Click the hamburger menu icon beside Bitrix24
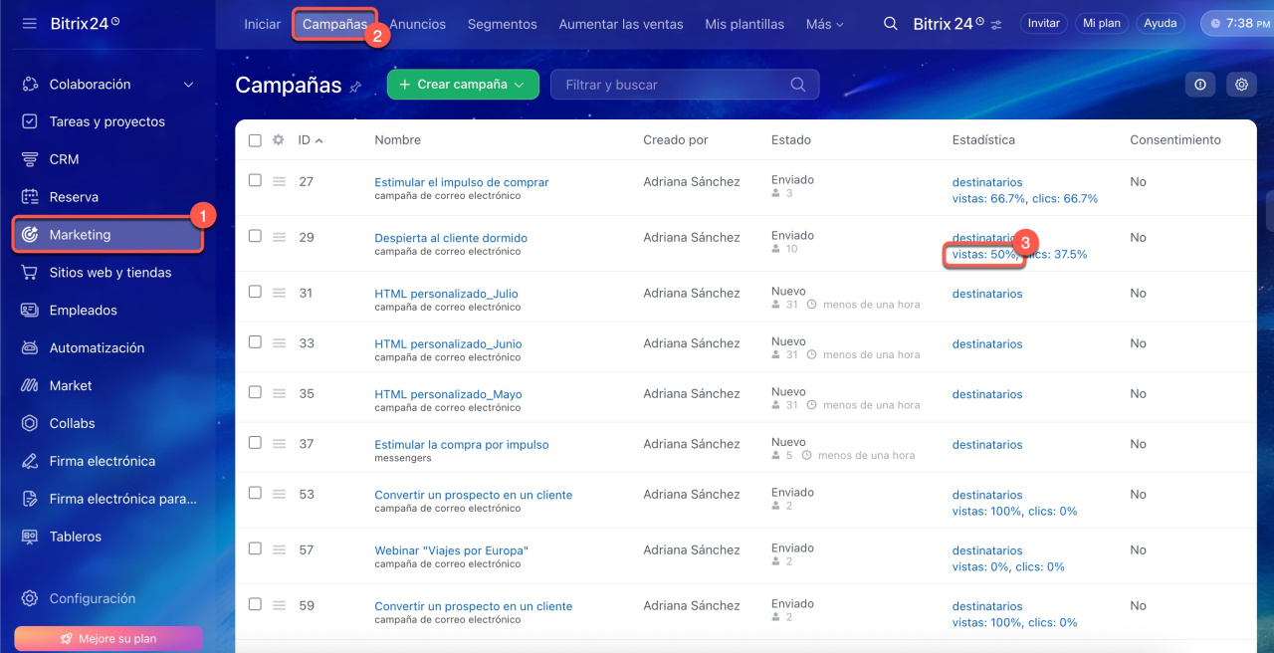The width and height of the screenshot is (1274, 653). [x=30, y=23]
